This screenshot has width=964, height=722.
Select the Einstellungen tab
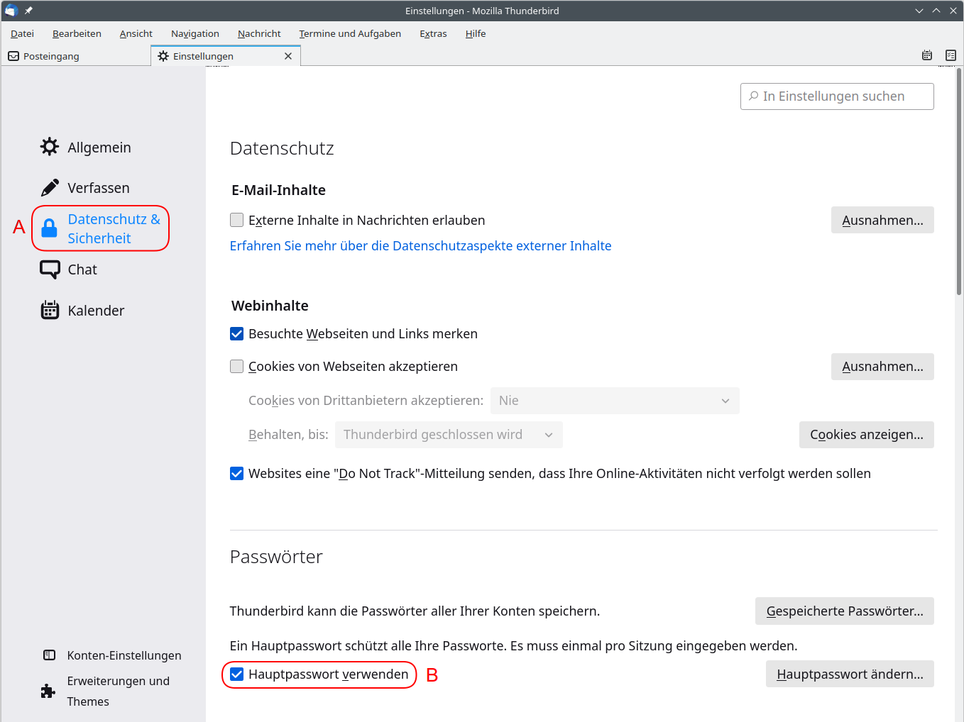(x=226, y=56)
